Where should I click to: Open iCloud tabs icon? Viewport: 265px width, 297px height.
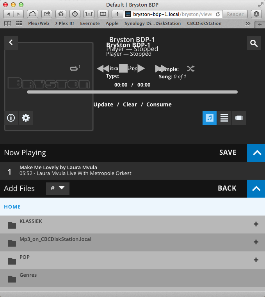click(x=33, y=14)
